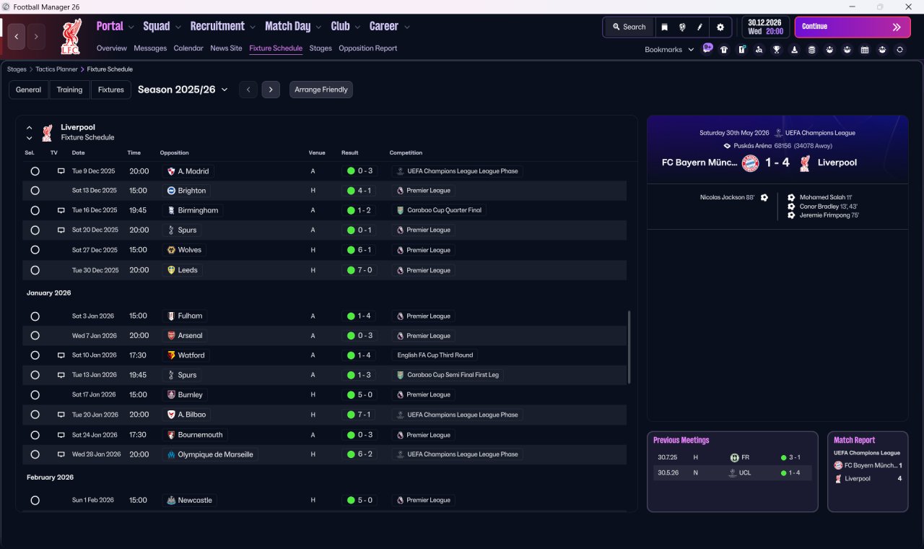Expand the Club menu chevron
924x549 pixels.
coord(357,27)
